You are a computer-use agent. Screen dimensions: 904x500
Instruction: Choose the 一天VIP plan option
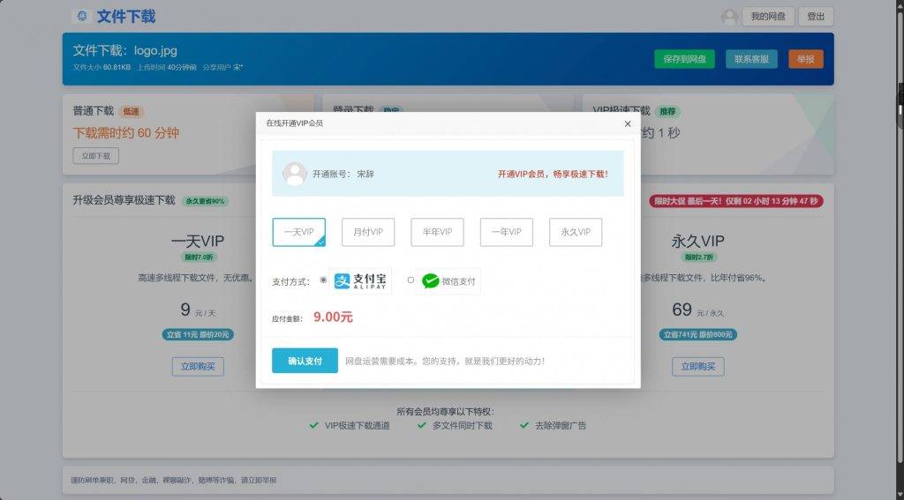pyautogui.click(x=298, y=232)
